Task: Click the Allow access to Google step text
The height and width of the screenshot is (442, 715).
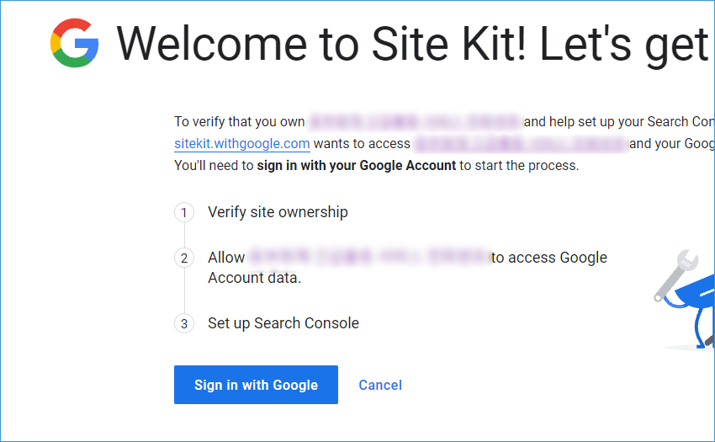Action: [x=407, y=267]
